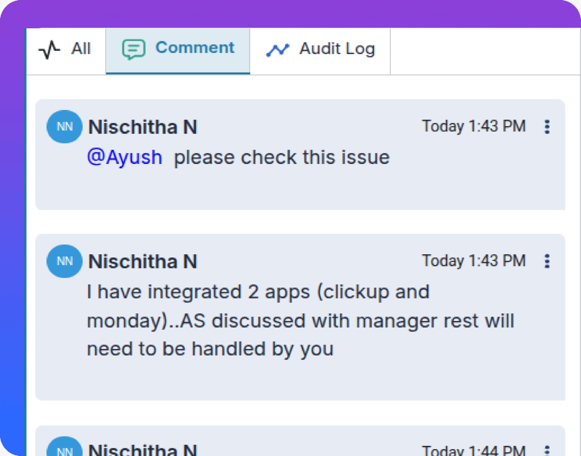Select the green comment bubble icon
581x456 pixels.
pyautogui.click(x=134, y=48)
